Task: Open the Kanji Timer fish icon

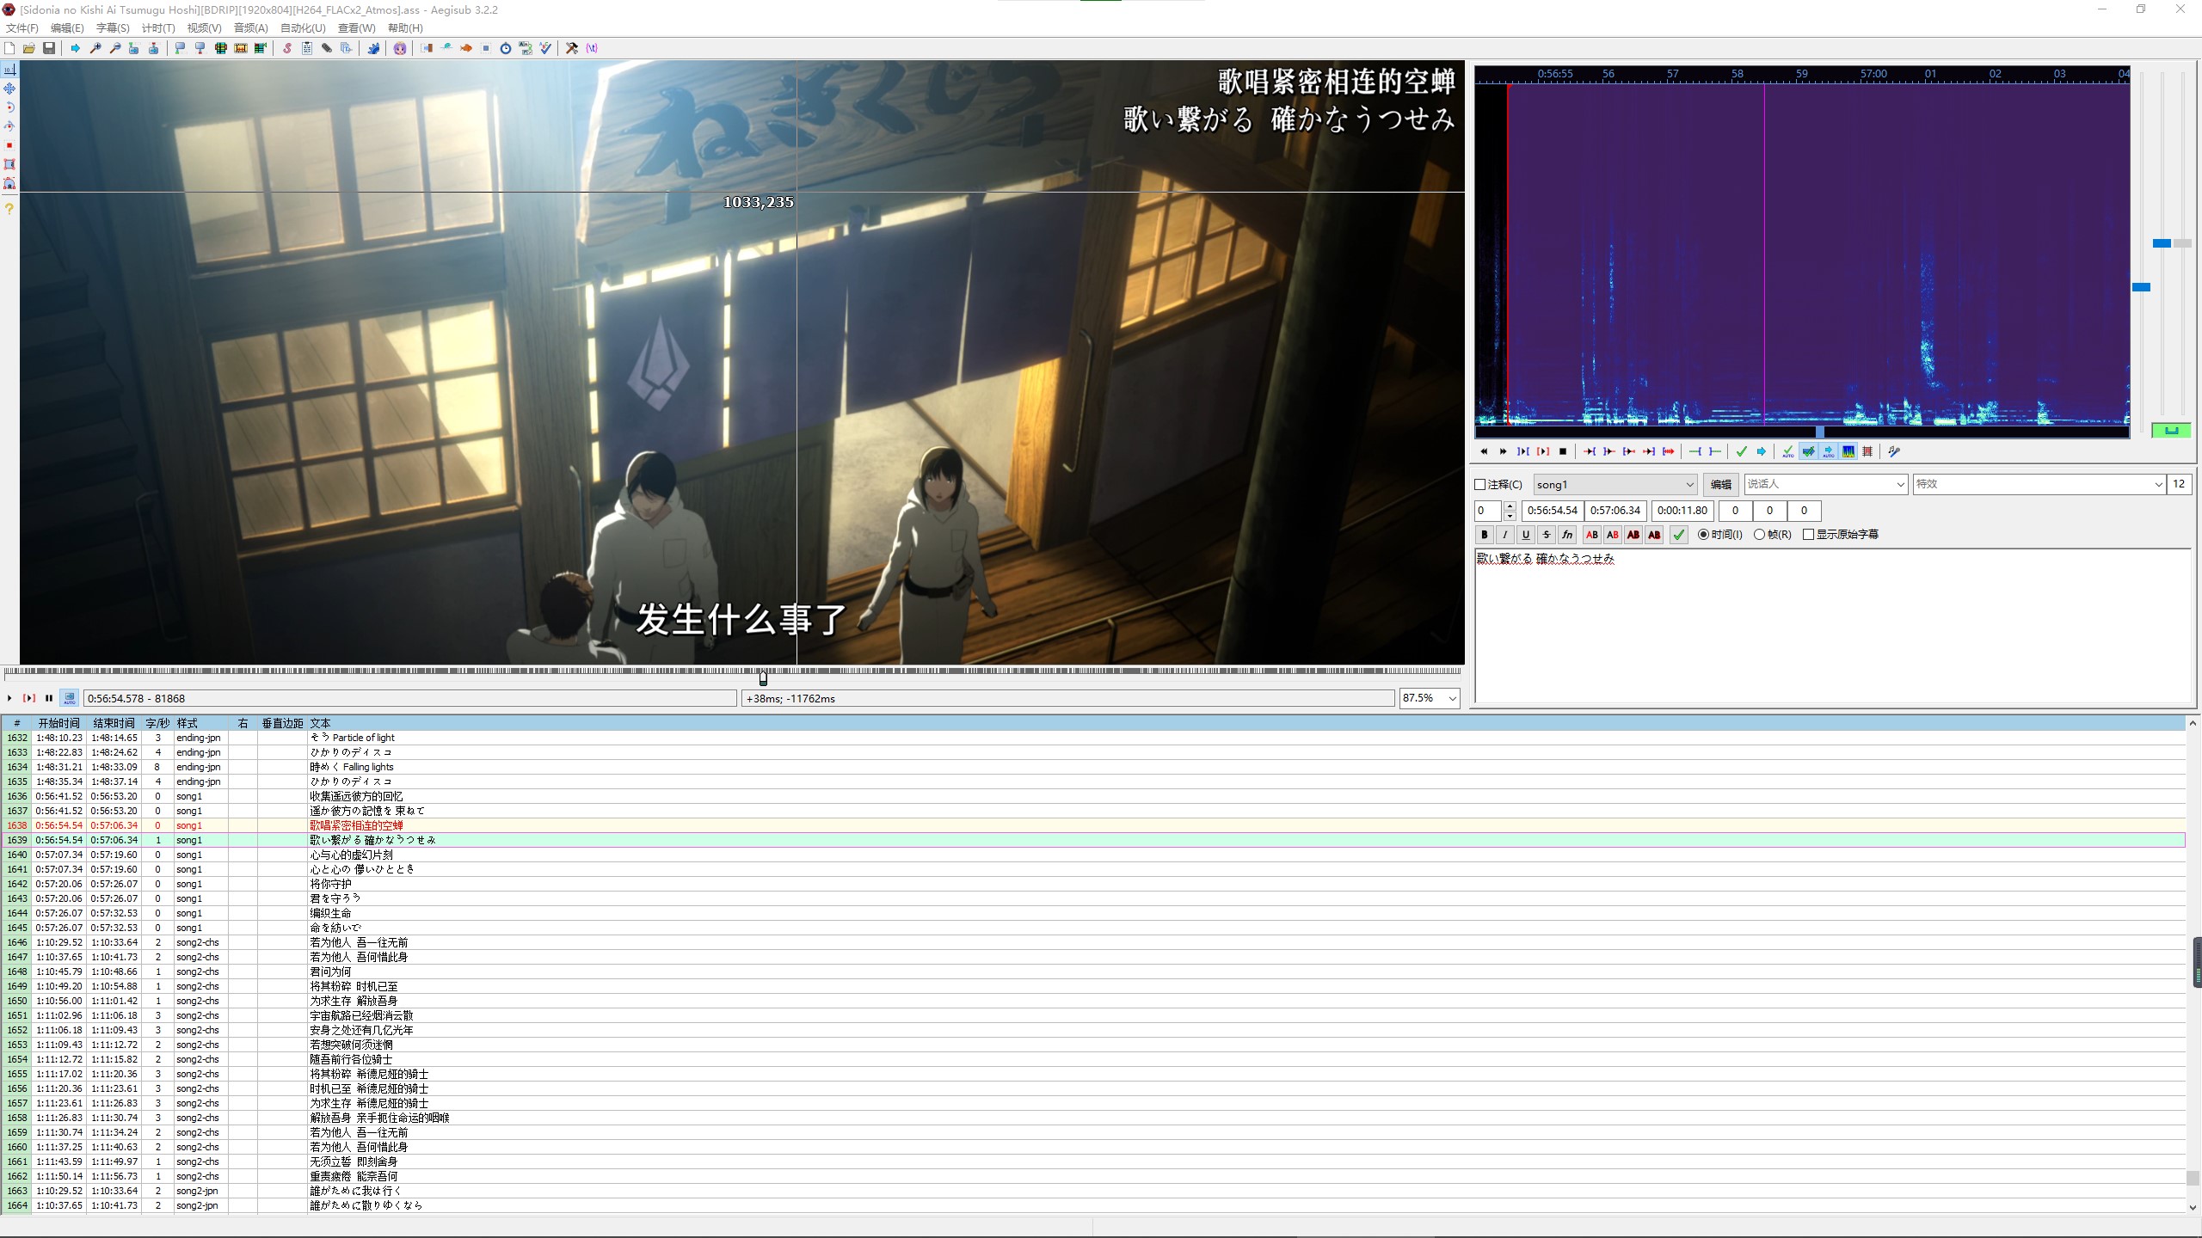Action: coord(465,48)
